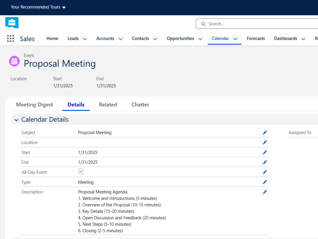Edit the Location field pencil icon
This screenshot has width=318, height=239.
265,142
